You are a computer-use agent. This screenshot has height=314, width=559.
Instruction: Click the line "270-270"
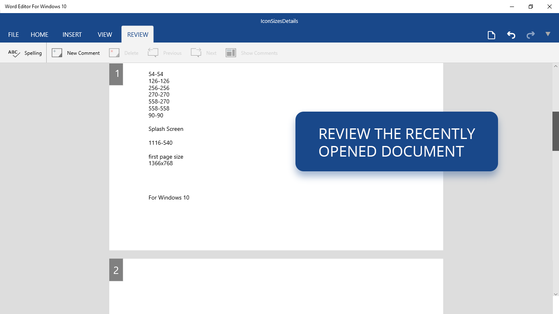(159, 94)
